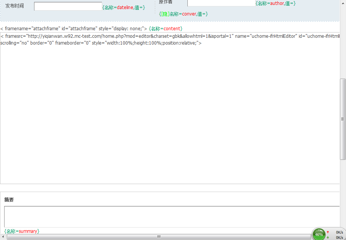Click the 原作者 input field
346x240 pixels.
(221, 3)
